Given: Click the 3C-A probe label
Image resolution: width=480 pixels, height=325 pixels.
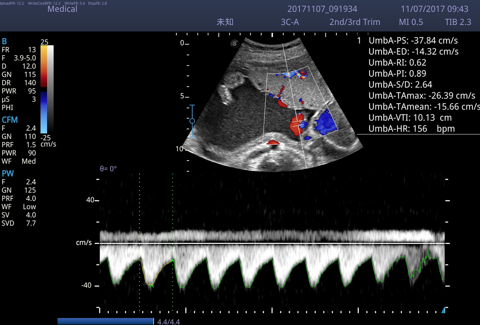Looking at the screenshot, I should pos(290,22).
